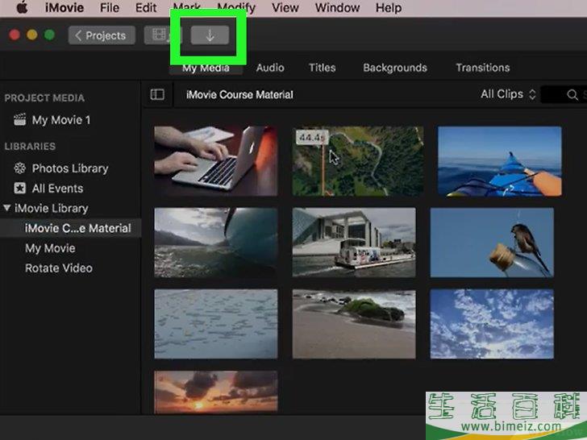Open the Edit menu

pos(146,7)
